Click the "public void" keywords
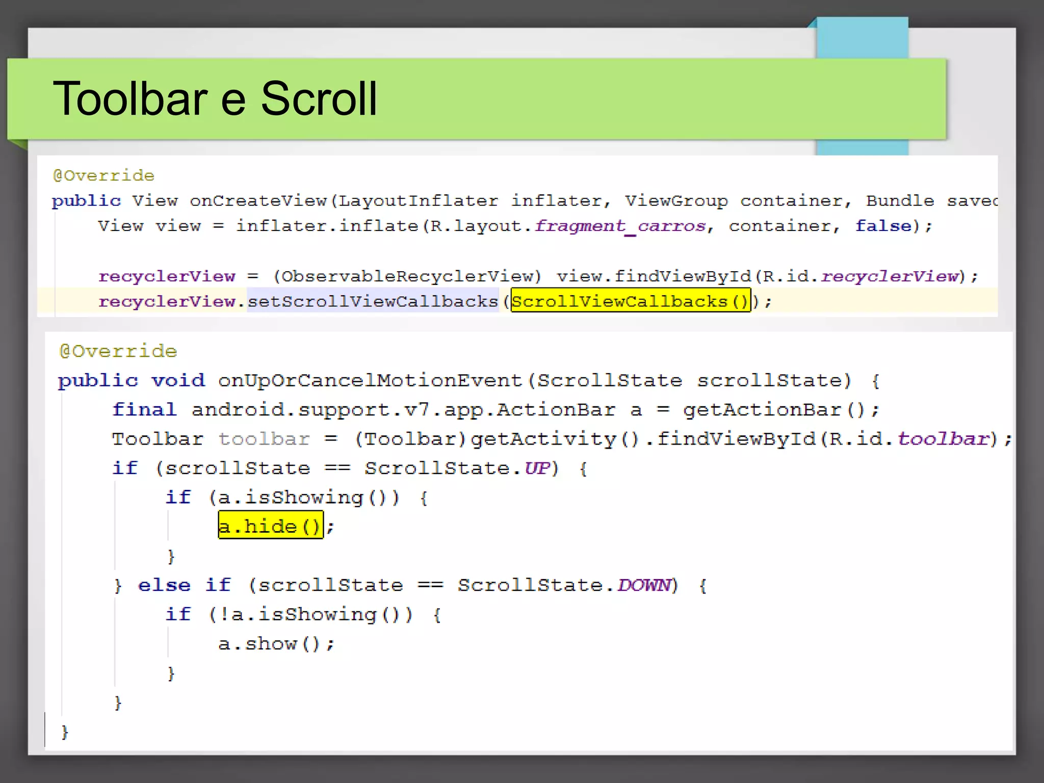The width and height of the screenshot is (1044, 783). coord(132,381)
